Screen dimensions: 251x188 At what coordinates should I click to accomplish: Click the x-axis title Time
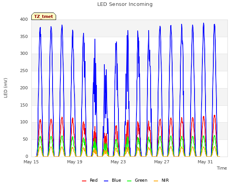(x=222, y=168)
